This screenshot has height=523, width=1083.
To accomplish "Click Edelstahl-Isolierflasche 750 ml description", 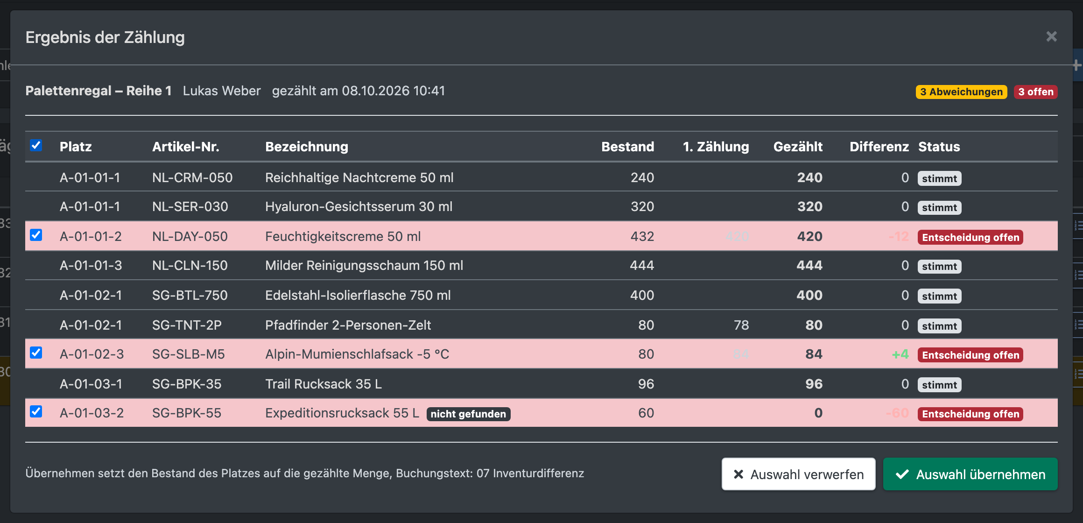I will tap(358, 295).
